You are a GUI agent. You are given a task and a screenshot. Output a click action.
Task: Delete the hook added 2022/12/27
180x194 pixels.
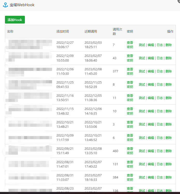(168, 45)
